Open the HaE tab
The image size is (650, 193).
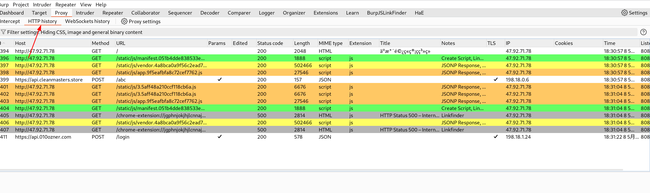coord(419,13)
